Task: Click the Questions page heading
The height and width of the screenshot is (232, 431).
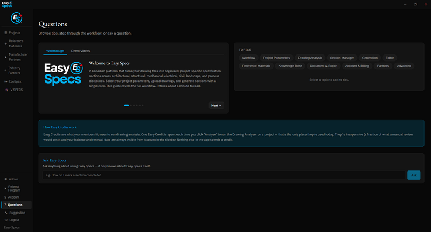Action: [53, 24]
